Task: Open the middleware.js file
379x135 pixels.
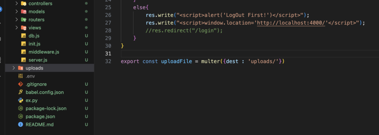Action: pyautogui.click(x=44, y=52)
